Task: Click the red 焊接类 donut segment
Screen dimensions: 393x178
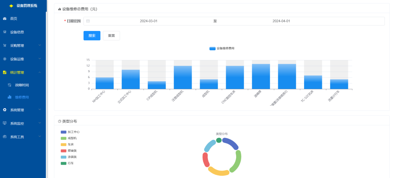Action: (205, 160)
